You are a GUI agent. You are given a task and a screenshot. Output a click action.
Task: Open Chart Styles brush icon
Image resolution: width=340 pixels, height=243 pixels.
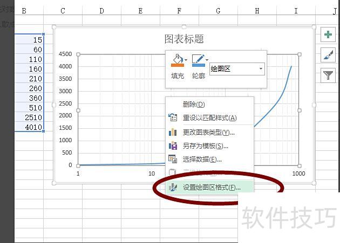pos(328,55)
